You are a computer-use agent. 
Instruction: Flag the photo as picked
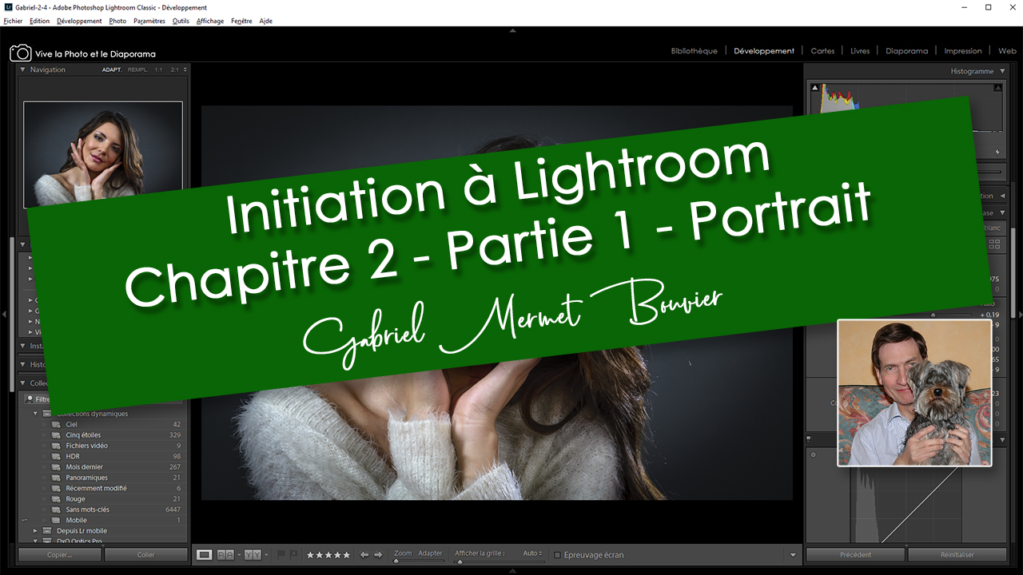pyautogui.click(x=282, y=554)
